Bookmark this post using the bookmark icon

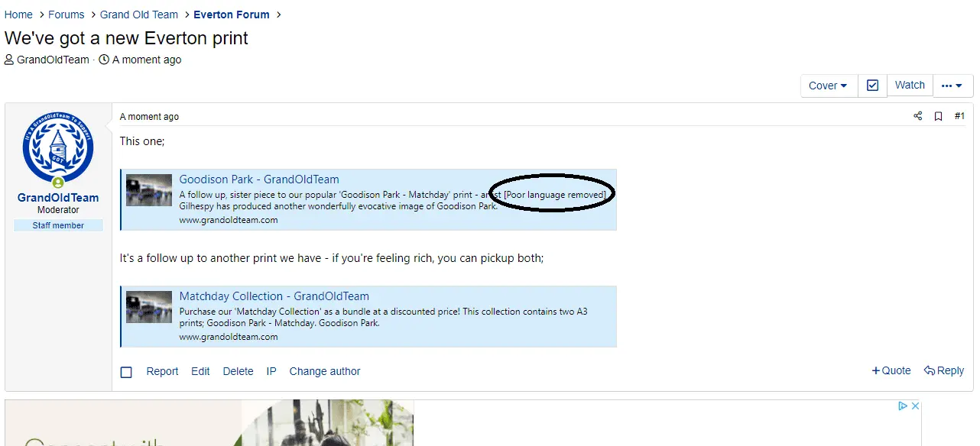pyautogui.click(x=938, y=117)
